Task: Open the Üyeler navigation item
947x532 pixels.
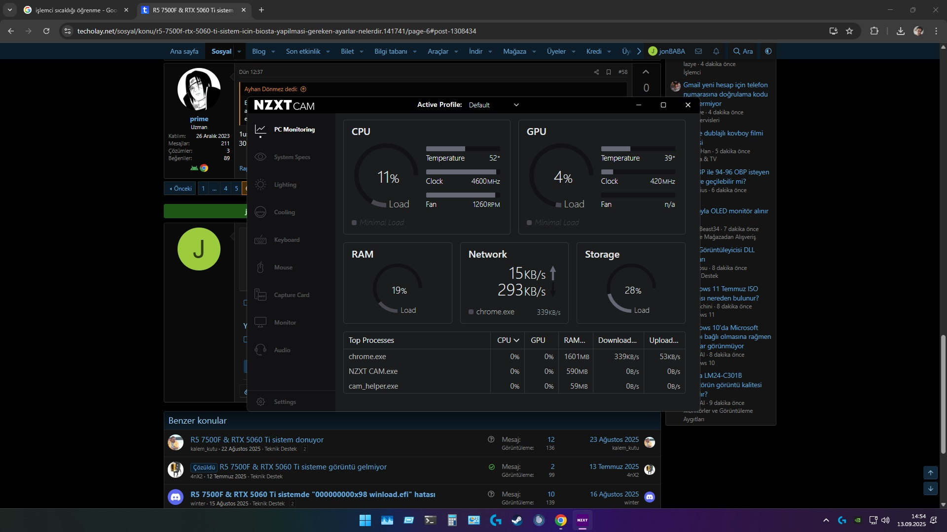Action: pyautogui.click(x=556, y=51)
